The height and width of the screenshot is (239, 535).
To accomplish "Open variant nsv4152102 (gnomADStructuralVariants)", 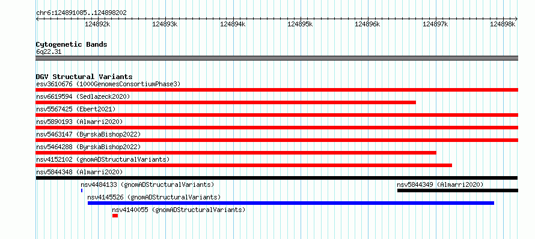I will coord(103,159).
